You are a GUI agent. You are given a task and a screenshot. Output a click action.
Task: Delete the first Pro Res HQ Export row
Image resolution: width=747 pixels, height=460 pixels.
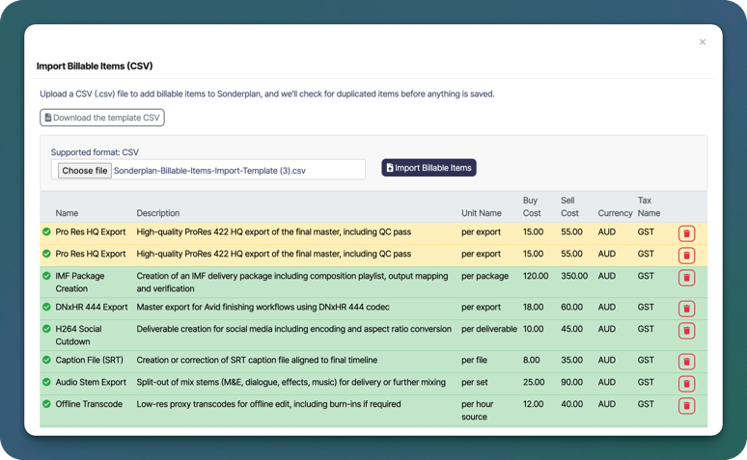[686, 233]
